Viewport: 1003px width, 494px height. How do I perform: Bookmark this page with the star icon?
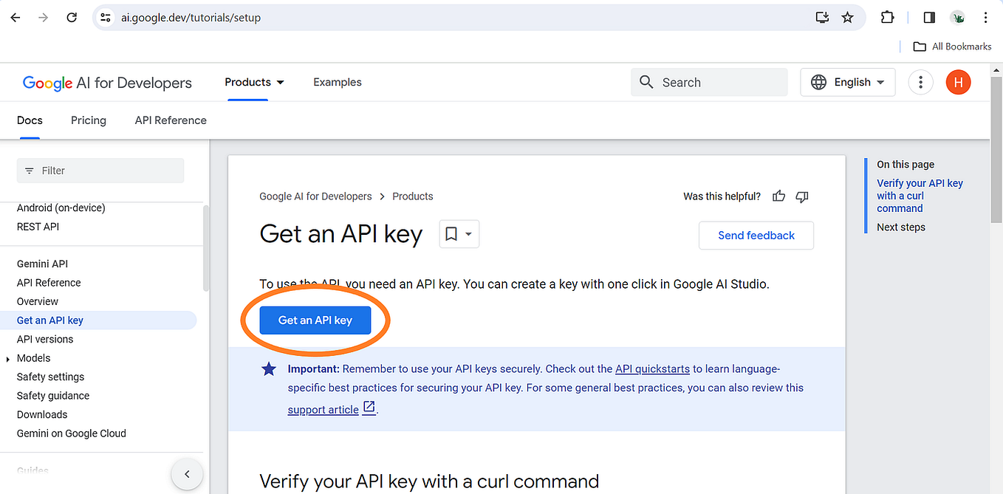[x=847, y=17]
